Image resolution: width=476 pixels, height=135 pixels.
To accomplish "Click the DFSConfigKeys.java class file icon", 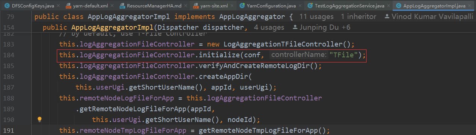I will [x=6, y=6].
